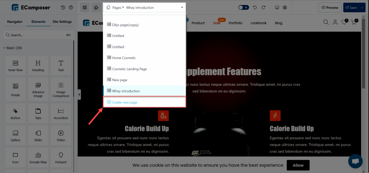Collapse the left sidebar with arrow handle
The width and height of the screenshot is (369, 173).
pyautogui.click(x=79, y=95)
